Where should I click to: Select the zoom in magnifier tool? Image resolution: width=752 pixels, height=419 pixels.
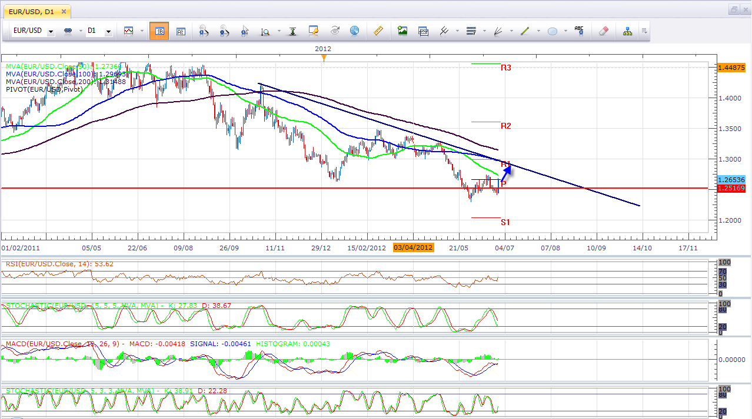[x=203, y=31]
